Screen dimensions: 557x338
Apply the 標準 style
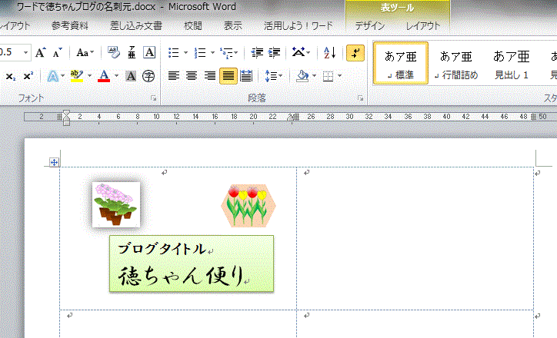pos(400,63)
